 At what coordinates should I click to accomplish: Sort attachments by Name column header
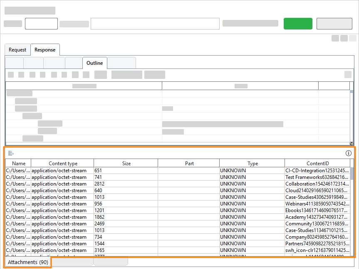[19, 164]
